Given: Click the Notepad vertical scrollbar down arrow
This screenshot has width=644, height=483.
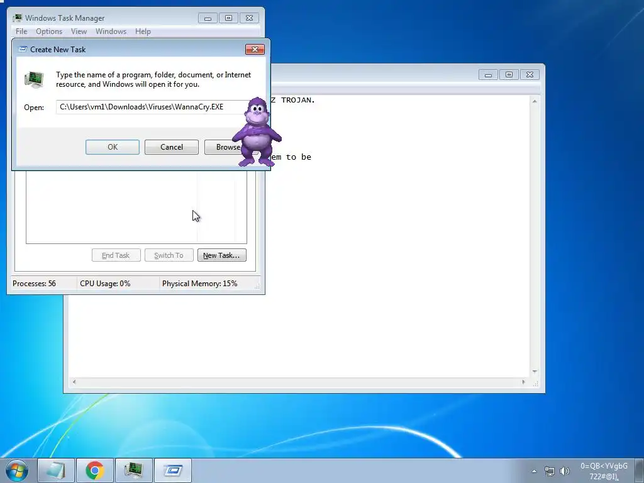Looking at the screenshot, I should (535, 371).
